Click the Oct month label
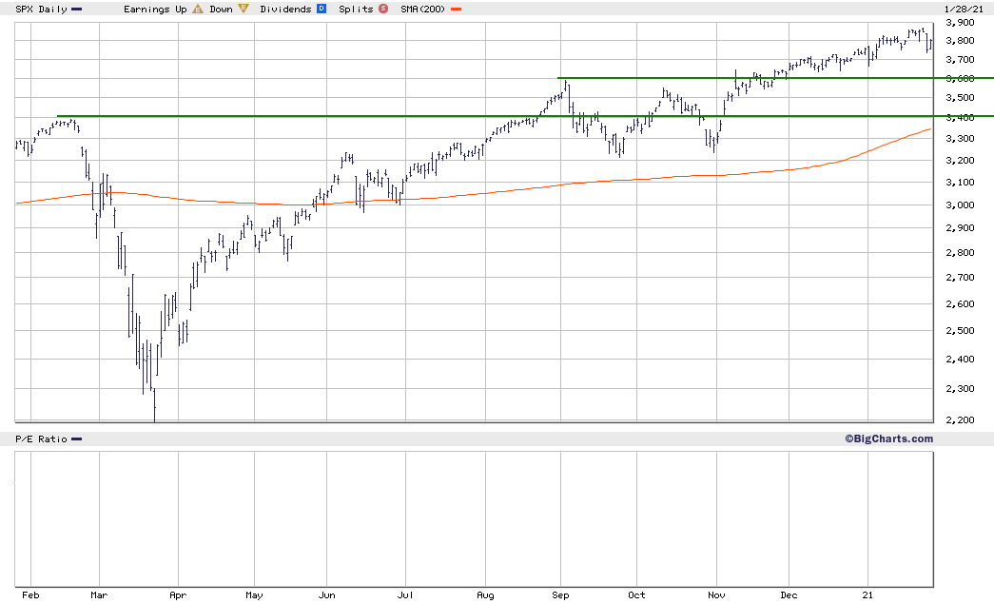This screenshot has width=994, height=604. click(636, 595)
